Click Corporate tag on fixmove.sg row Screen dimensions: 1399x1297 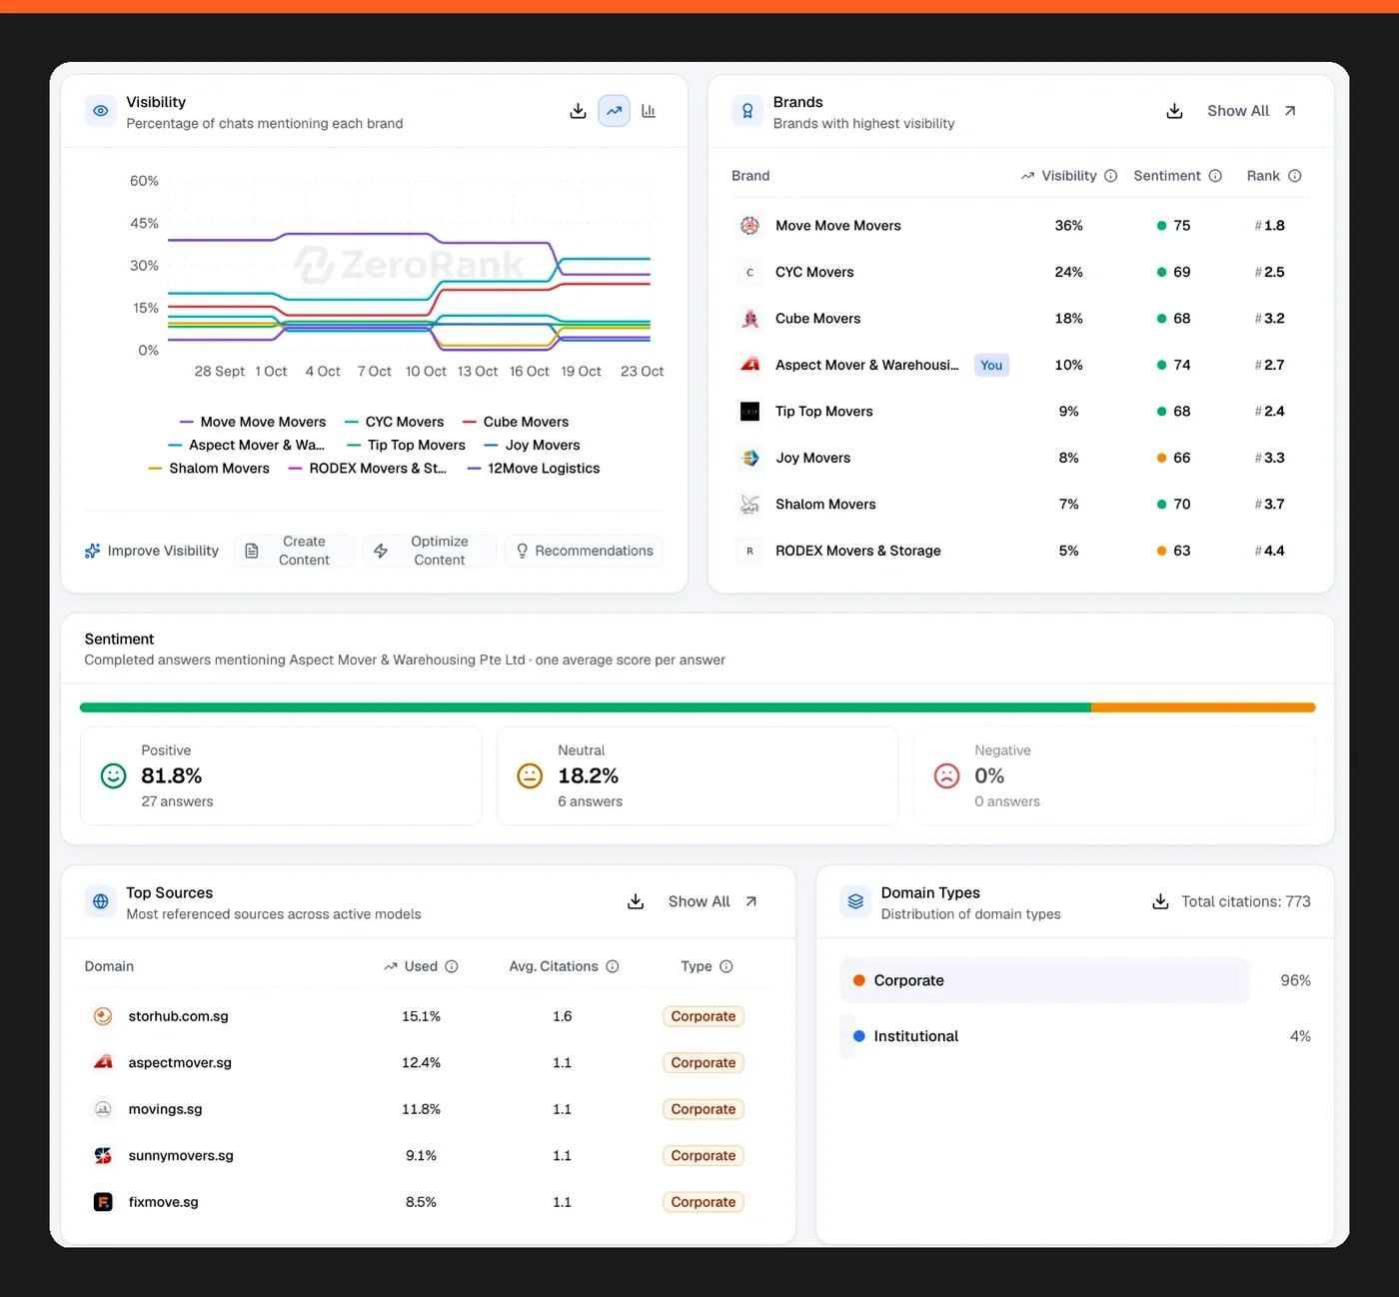[x=703, y=1202]
